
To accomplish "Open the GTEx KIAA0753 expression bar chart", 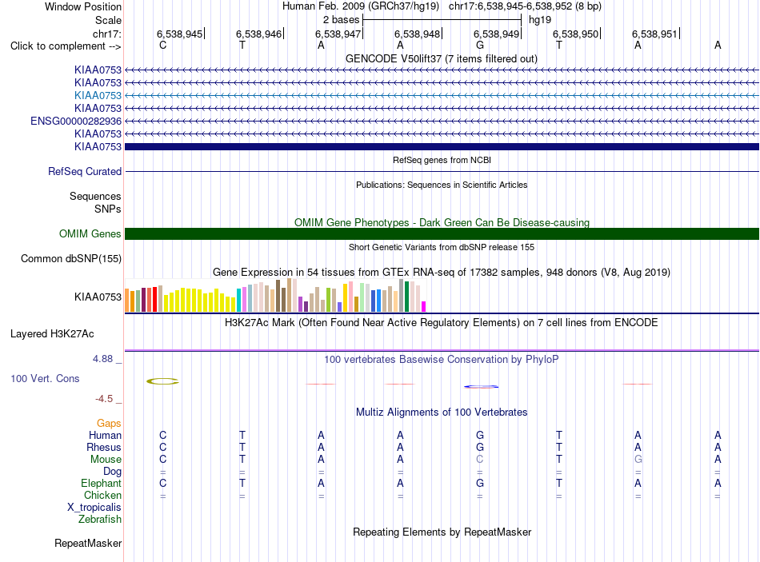I will pyautogui.click(x=275, y=295).
